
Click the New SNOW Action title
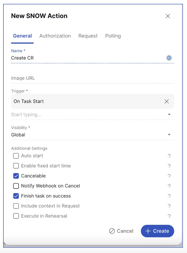point(39,16)
